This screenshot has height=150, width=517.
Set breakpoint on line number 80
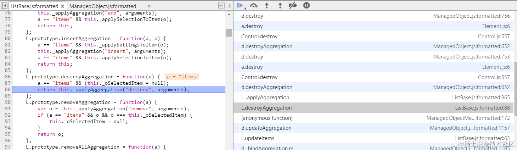[8, 38]
